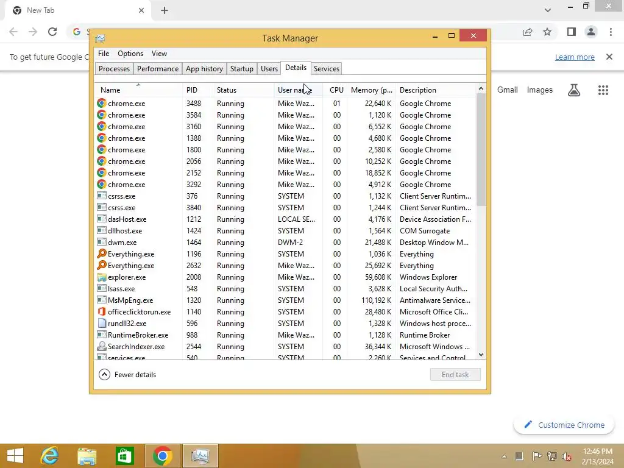
Task: Select the RuntimeBroker.exe row
Action: click(285, 335)
